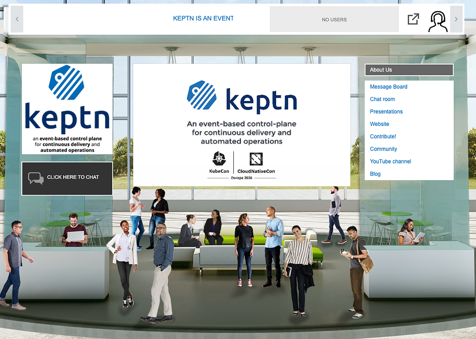Open the Chat room link
Image resolution: width=476 pixels, height=339 pixels.
point(382,99)
